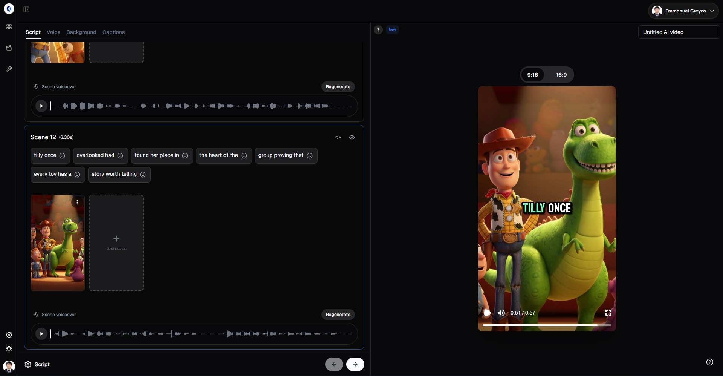Select the 16:9 aspect ratio
This screenshot has width=723, height=376.
click(561, 75)
